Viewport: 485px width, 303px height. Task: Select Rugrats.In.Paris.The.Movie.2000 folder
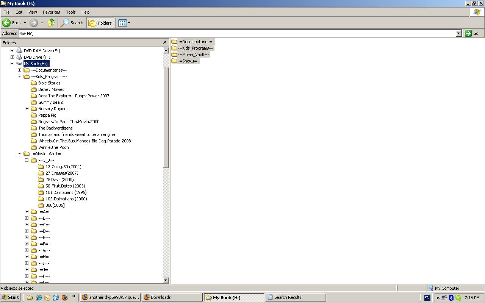(69, 122)
